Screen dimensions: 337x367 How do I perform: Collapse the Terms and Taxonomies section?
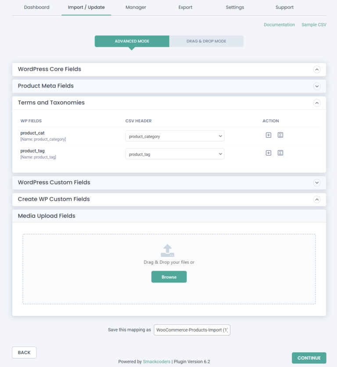point(317,103)
